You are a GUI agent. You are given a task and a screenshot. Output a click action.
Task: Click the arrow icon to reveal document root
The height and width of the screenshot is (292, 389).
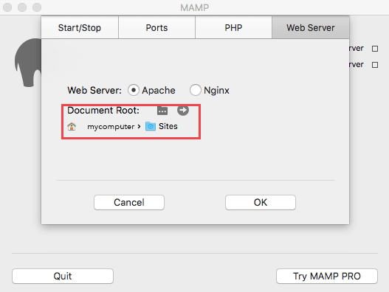[x=183, y=110]
